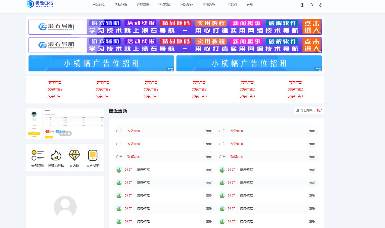Click the member-upgrade carousel slide image
Screen dimensions: 385x228
click(x=65, y=124)
